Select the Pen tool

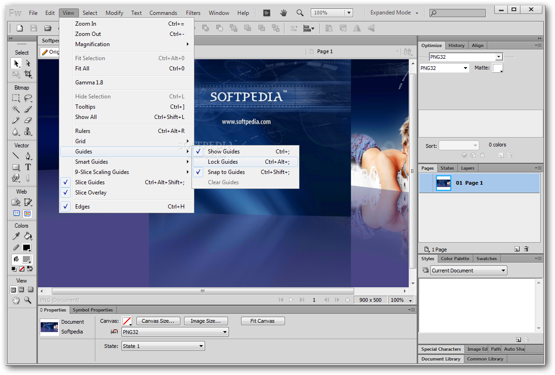28,155
